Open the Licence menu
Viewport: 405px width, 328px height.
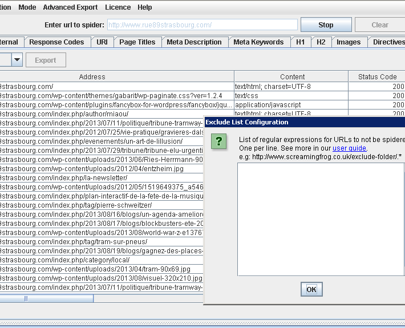coord(118,7)
